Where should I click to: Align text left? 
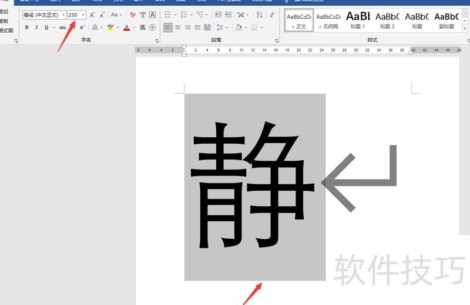[x=168, y=28]
